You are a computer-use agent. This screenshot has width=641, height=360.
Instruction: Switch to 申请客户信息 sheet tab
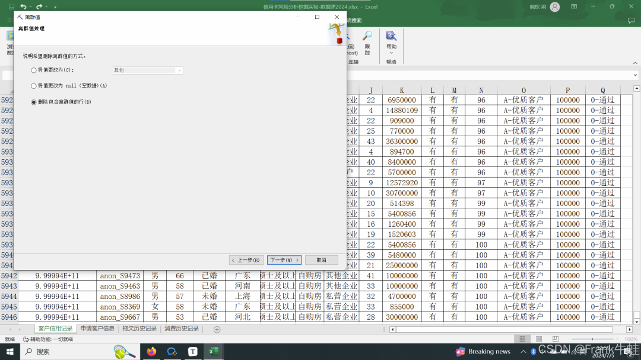coord(97,329)
